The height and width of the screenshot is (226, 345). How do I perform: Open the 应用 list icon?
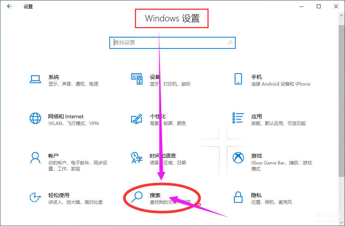(x=238, y=118)
